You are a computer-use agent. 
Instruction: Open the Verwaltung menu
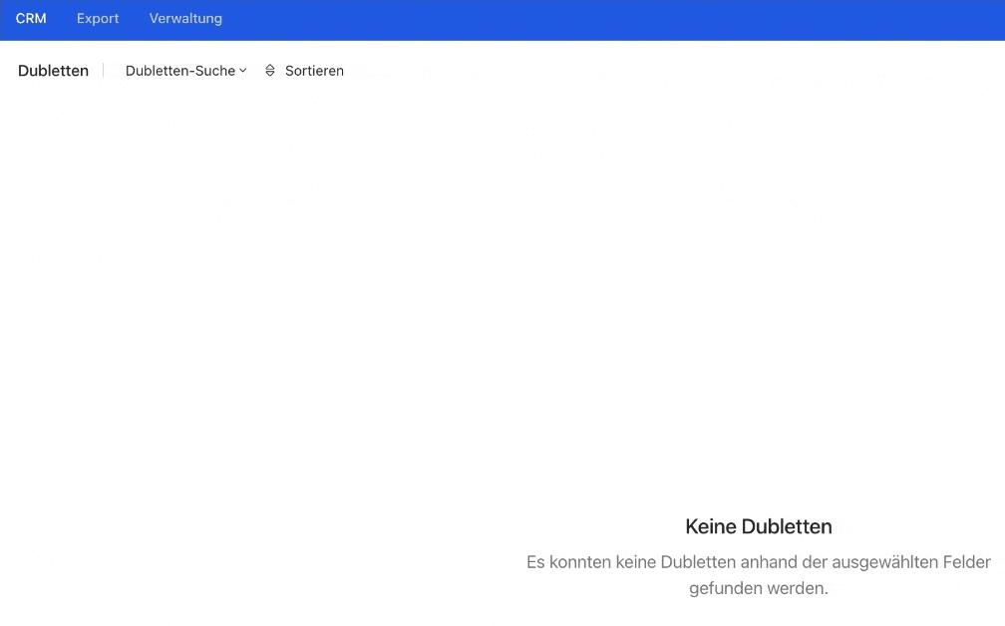(x=185, y=19)
